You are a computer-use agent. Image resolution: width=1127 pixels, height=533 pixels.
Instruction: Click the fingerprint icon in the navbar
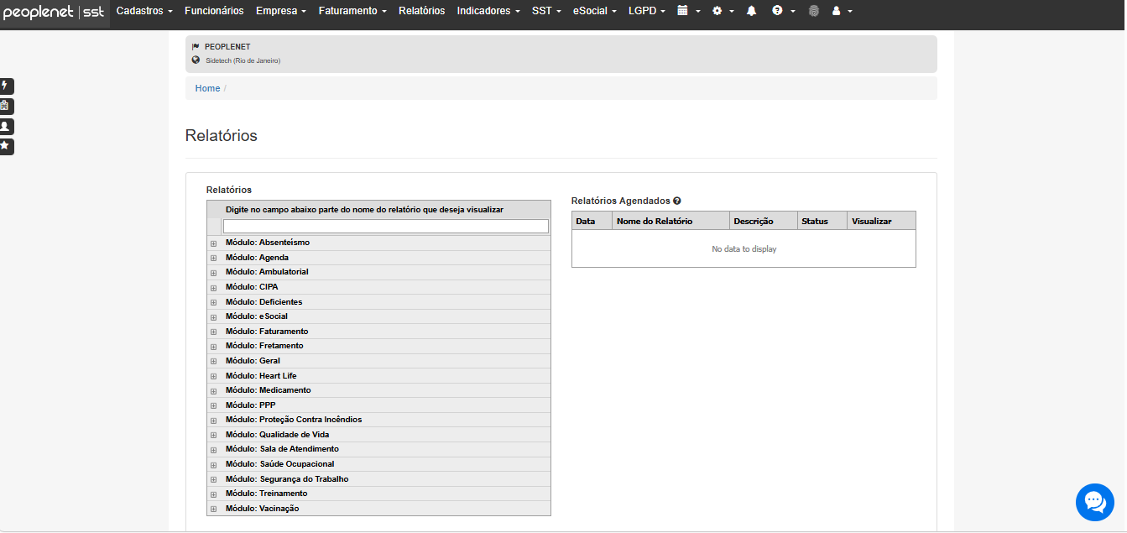[x=813, y=11]
